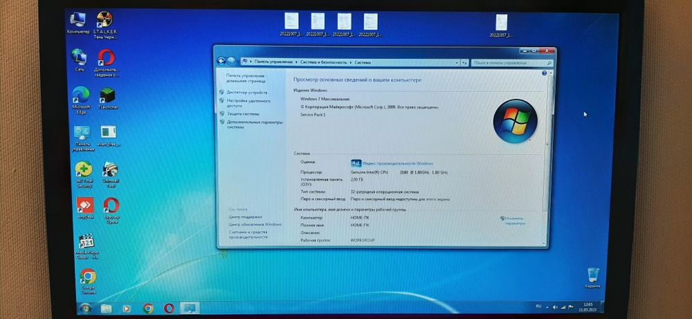The image size is (692, 319).
Task: Open Защита системы link
Action: [x=243, y=114]
